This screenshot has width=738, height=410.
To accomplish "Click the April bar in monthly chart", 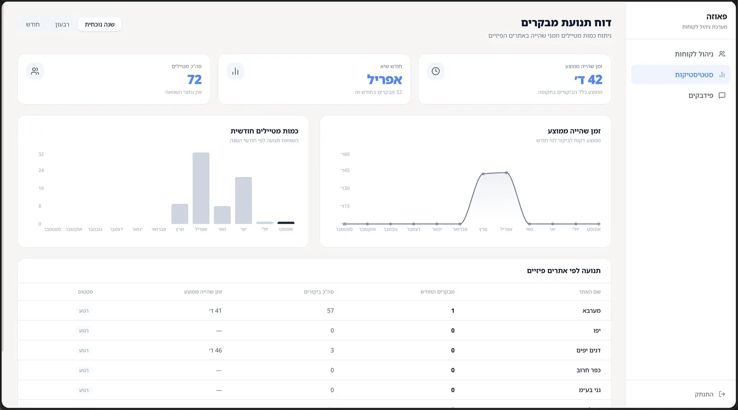I will pos(201,188).
